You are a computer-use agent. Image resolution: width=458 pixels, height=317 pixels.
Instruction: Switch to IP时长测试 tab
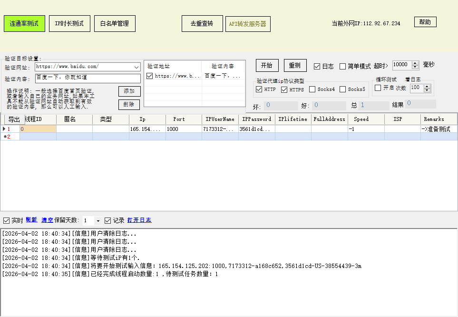point(69,23)
